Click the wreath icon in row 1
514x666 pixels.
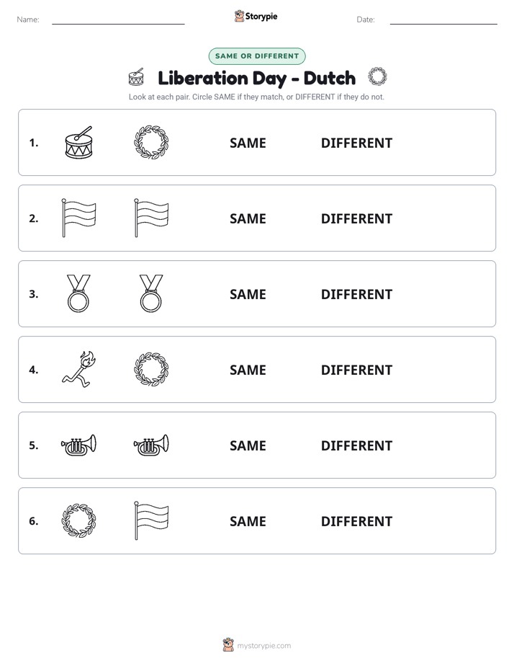coord(151,142)
